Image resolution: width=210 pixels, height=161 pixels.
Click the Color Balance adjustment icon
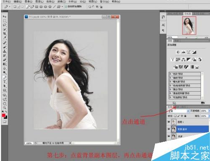[x=183, y=60]
